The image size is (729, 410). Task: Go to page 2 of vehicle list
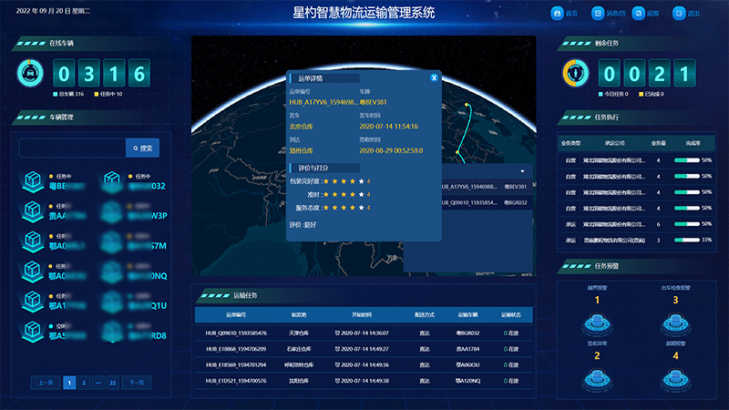pos(84,383)
